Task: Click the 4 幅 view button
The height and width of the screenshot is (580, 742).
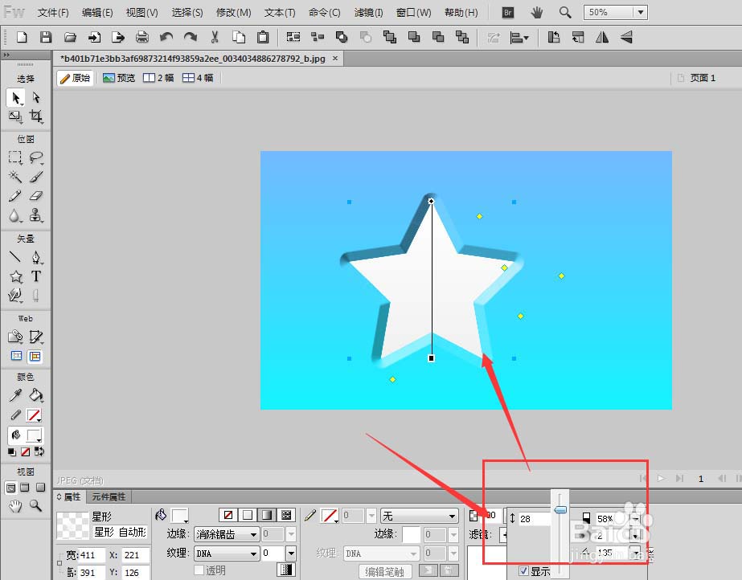Action: [199, 78]
